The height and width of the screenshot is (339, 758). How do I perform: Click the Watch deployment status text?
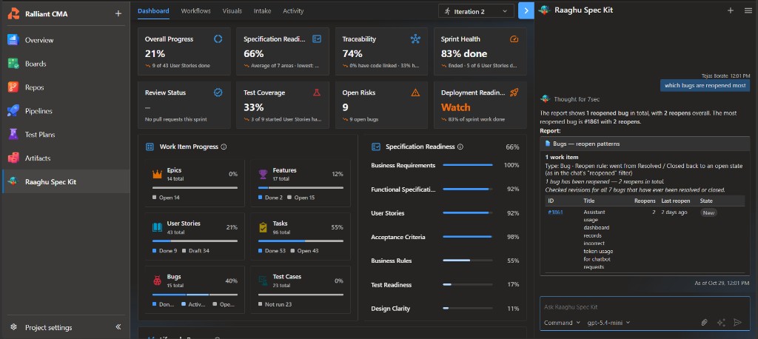pyautogui.click(x=455, y=107)
